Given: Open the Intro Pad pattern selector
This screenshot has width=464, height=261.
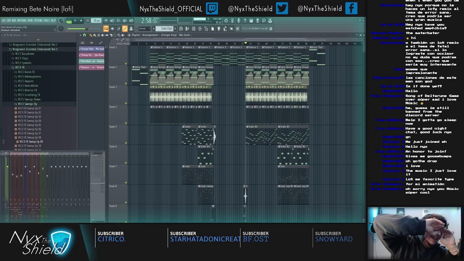Looking at the screenshot, I should point(165,29).
